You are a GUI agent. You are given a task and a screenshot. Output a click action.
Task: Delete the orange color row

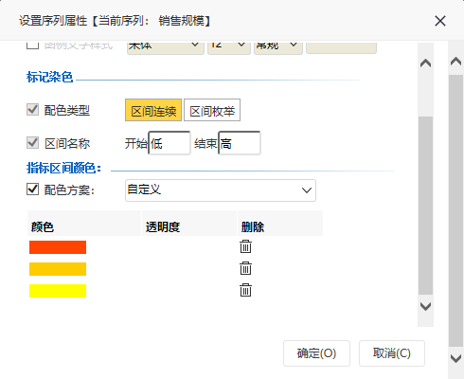click(x=245, y=268)
